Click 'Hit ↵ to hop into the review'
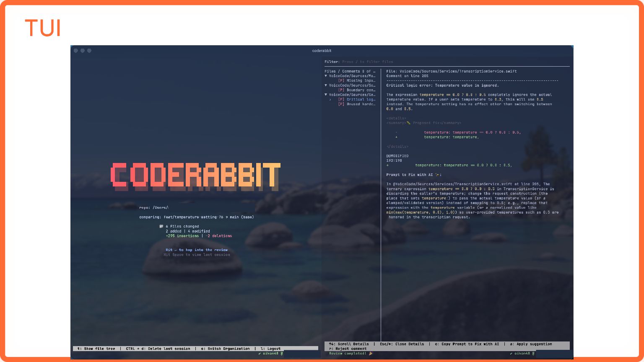644x362 pixels. (x=197, y=250)
